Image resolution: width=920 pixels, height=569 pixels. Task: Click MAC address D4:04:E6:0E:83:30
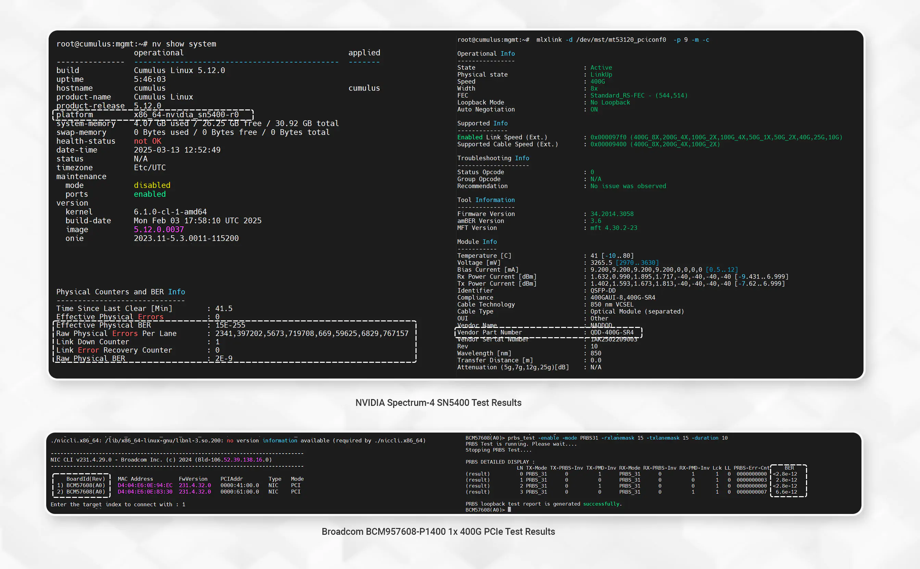pyautogui.click(x=145, y=492)
